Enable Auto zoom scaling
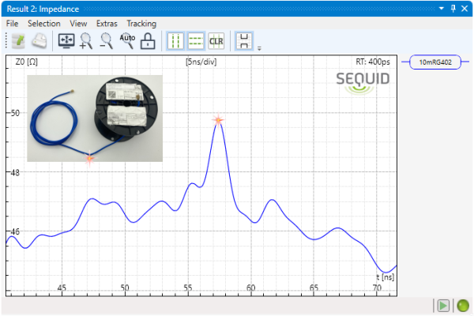The width and height of the screenshot is (474, 316). pyautogui.click(x=127, y=39)
